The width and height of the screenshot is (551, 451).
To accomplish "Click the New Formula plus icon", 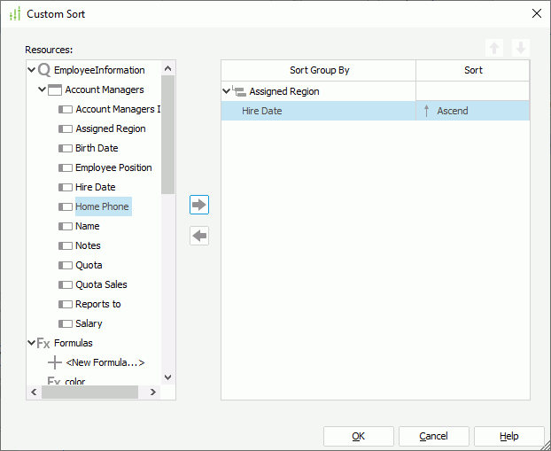I will click(55, 362).
